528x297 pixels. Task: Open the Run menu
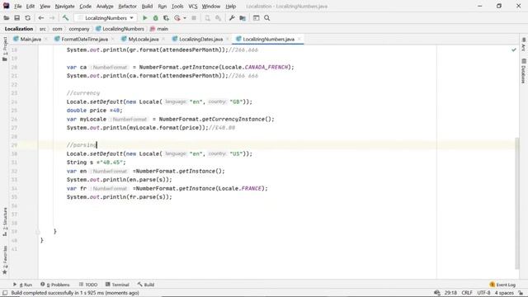pyautogui.click(x=163, y=6)
